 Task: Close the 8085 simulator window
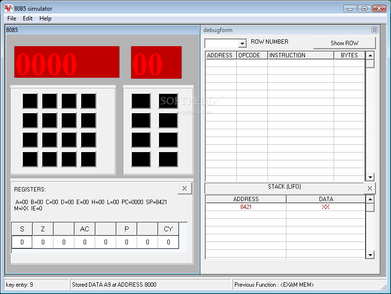[x=379, y=9]
